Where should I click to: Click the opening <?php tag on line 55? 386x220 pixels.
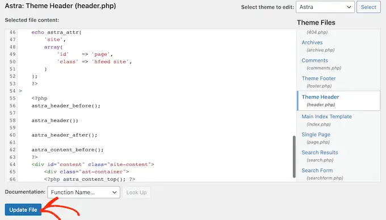(x=39, y=98)
